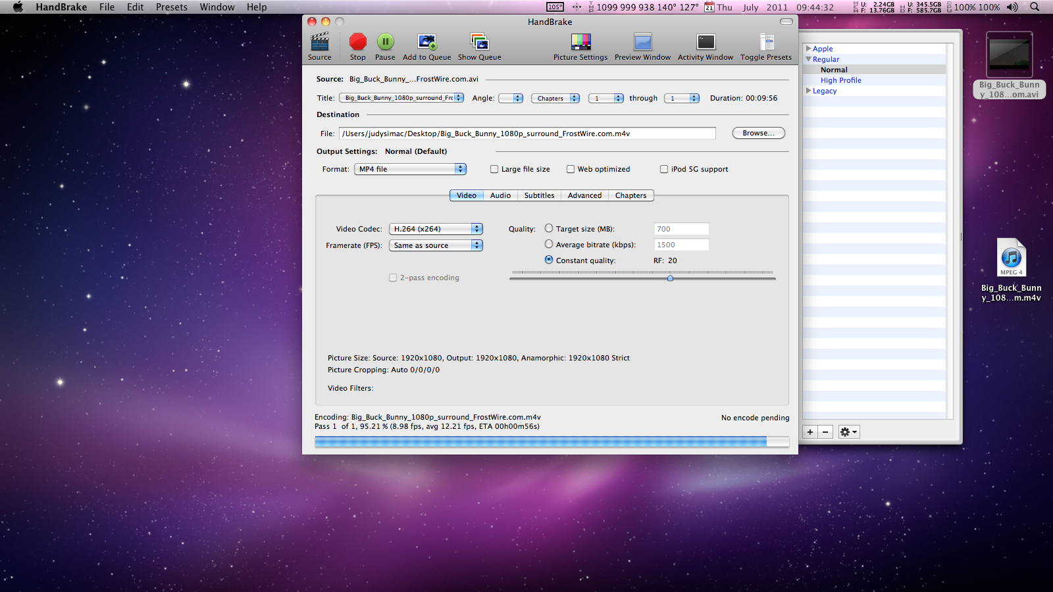The width and height of the screenshot is (1053, 592).
Task: Expand the Apple presets group
Action: click(x=809, y=49)
